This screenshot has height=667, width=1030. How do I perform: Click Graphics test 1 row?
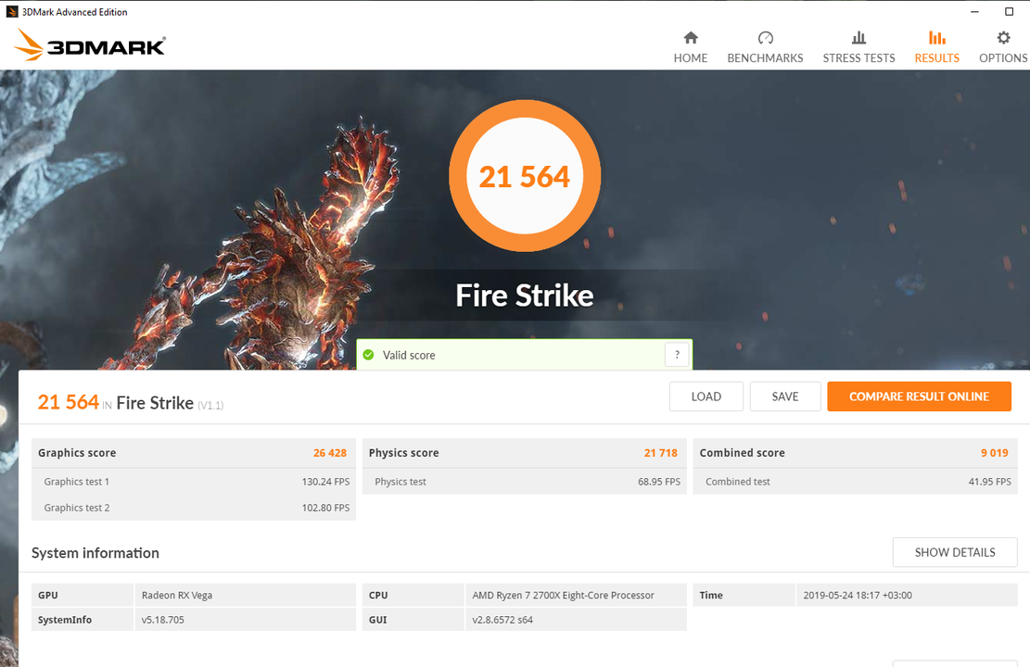194,481
